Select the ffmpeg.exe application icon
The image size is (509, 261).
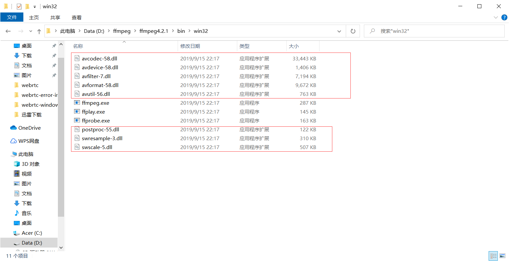pos(77,103)
